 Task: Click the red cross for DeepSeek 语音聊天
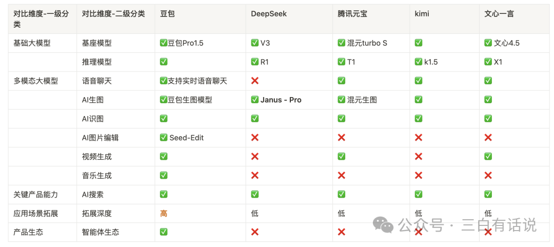pyautogui.click(x=255, y=81)
